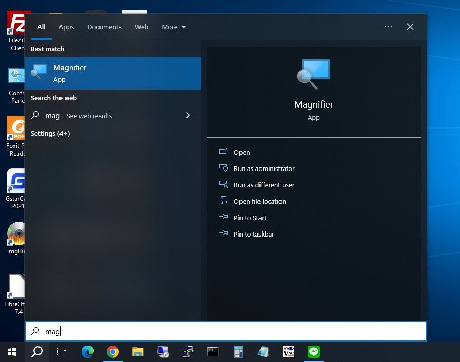Viewport: 460px width, 362px height.
Task: Open the remote desktop monitor taskbar icon
Action: (x=163, y=352)
